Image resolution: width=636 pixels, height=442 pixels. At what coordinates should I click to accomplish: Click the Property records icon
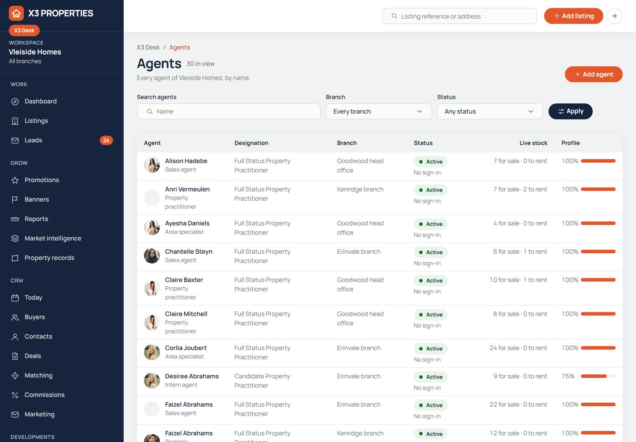[x=15, y=258]
